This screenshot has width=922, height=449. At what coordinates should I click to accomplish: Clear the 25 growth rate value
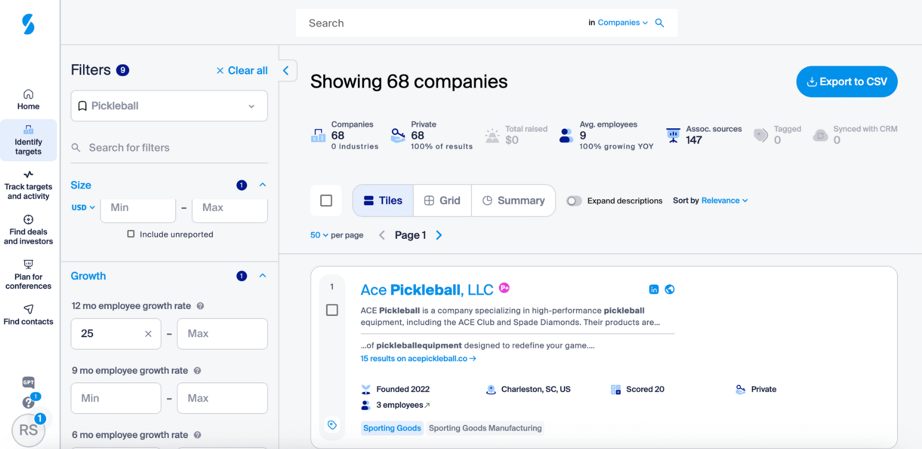(148, 333)
